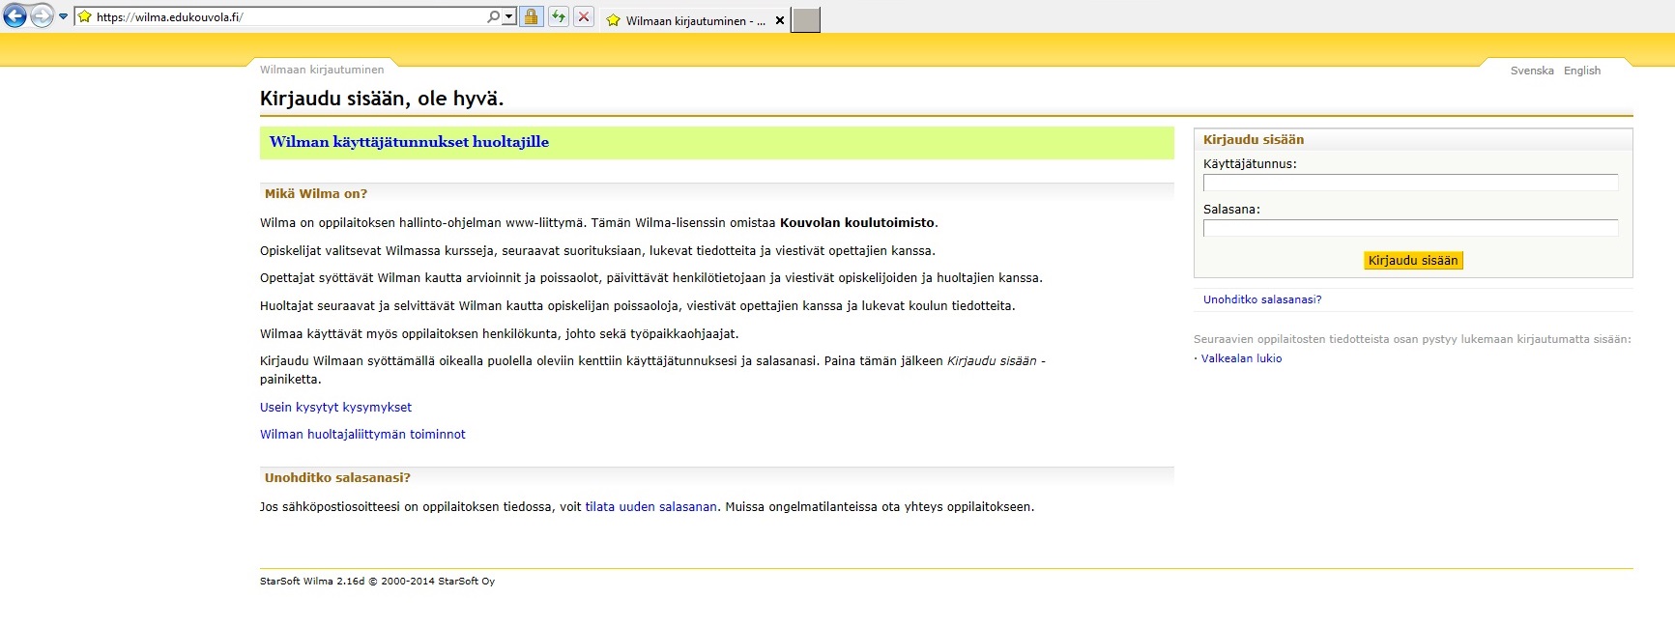Click the green refresh arrows icon
The height and width of the screenshot is (626, 1675).
(x=558, y=16)
